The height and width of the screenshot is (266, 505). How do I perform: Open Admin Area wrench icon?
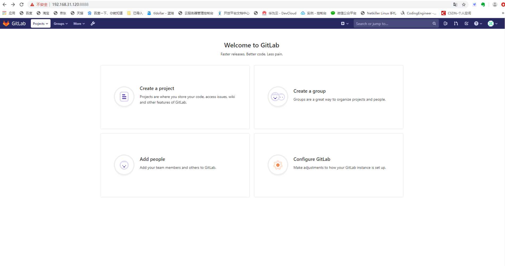click(93, 23)
